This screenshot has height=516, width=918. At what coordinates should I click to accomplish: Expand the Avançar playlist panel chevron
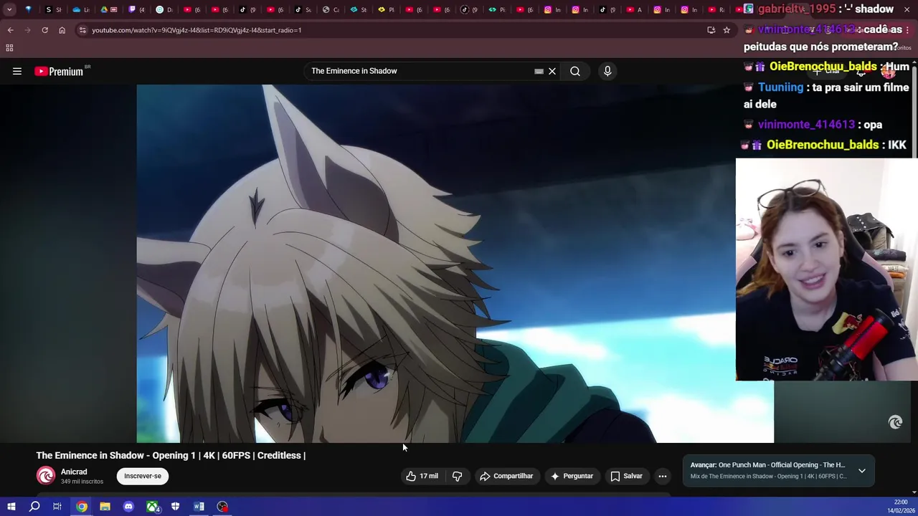tap(862, 471)
